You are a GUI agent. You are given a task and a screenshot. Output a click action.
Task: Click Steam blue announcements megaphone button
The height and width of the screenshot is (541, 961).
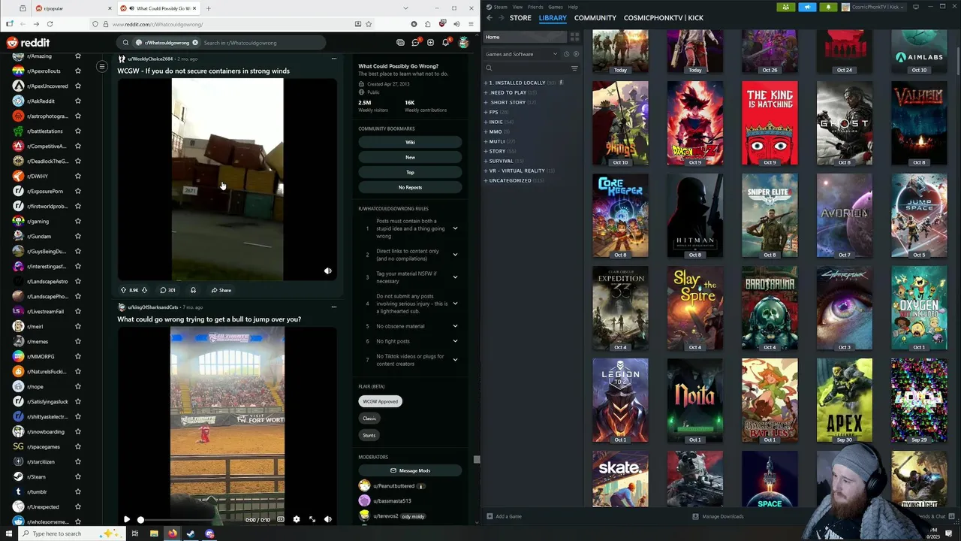(807, 7)
